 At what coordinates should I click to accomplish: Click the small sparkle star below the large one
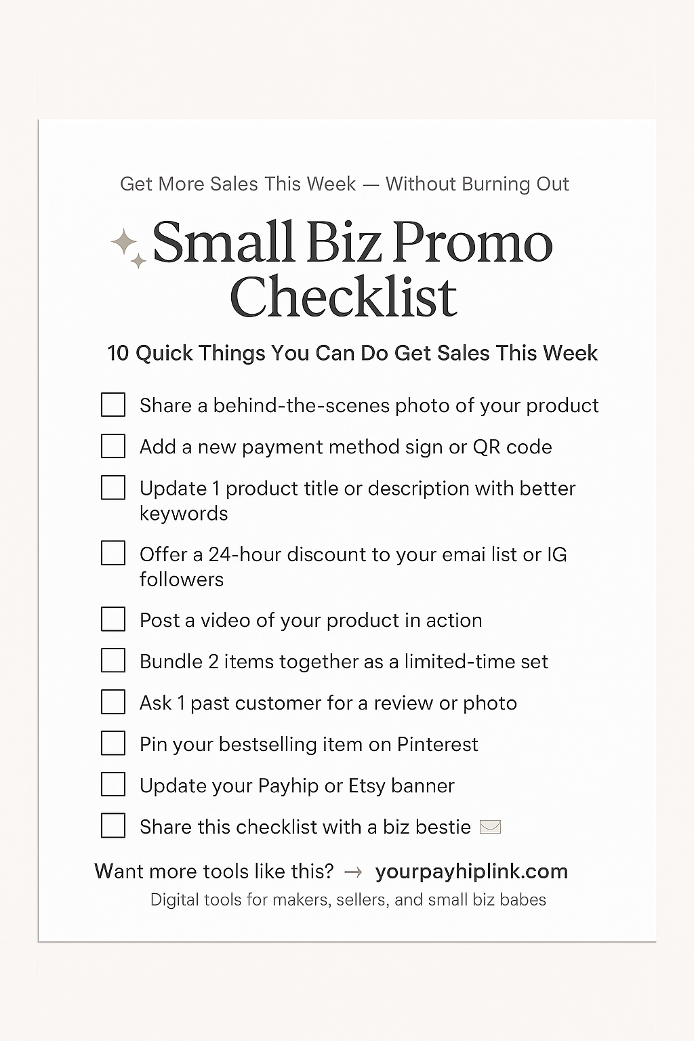coord(138,261)
